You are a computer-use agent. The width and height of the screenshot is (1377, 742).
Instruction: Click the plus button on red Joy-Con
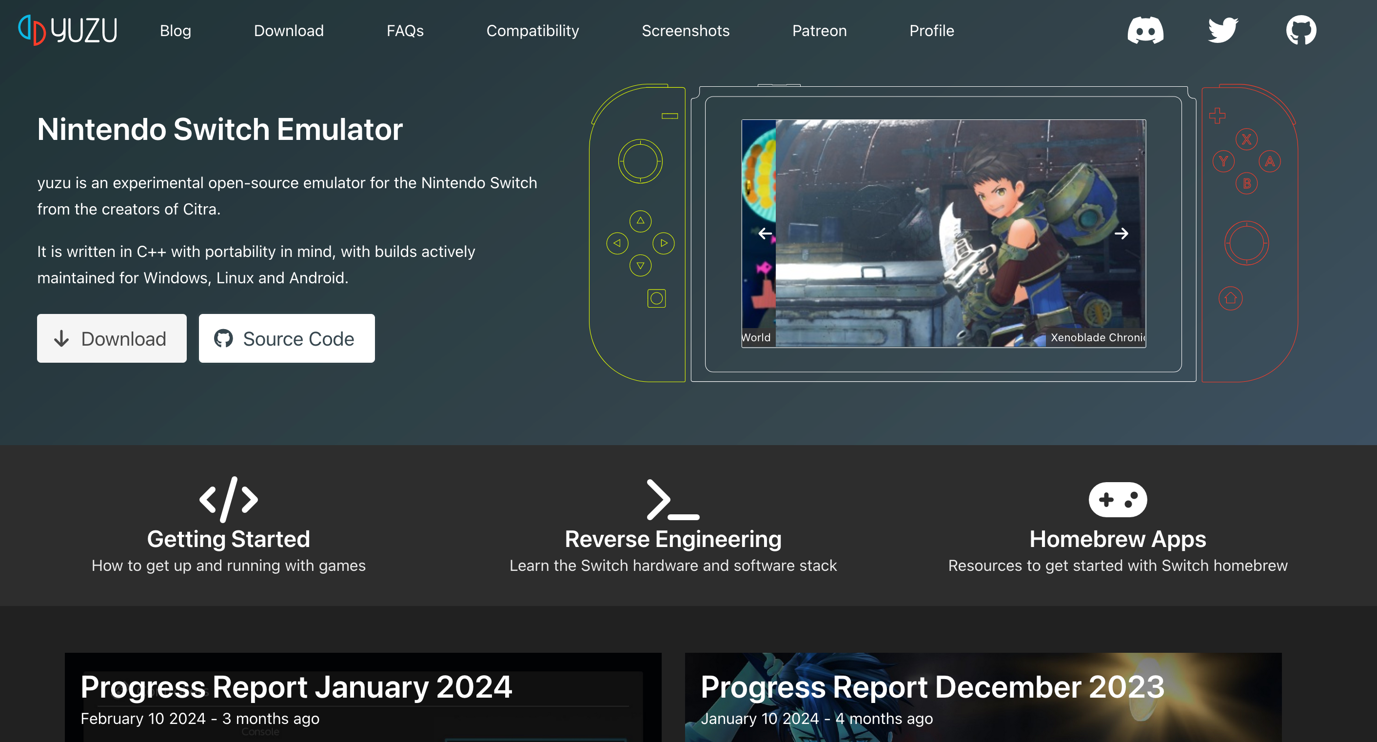(x=1217, y=116)
